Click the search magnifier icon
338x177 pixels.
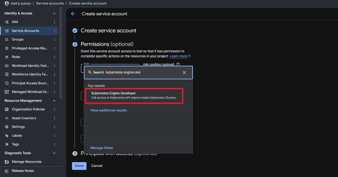coord(90,72)
